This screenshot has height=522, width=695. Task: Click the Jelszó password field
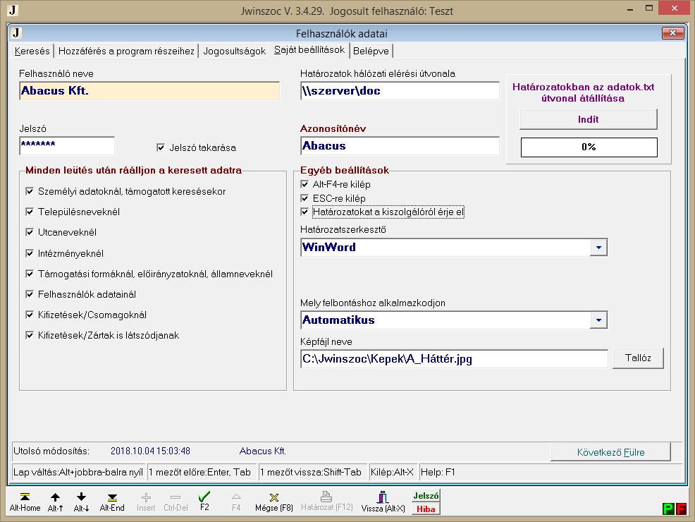[67, 145]
